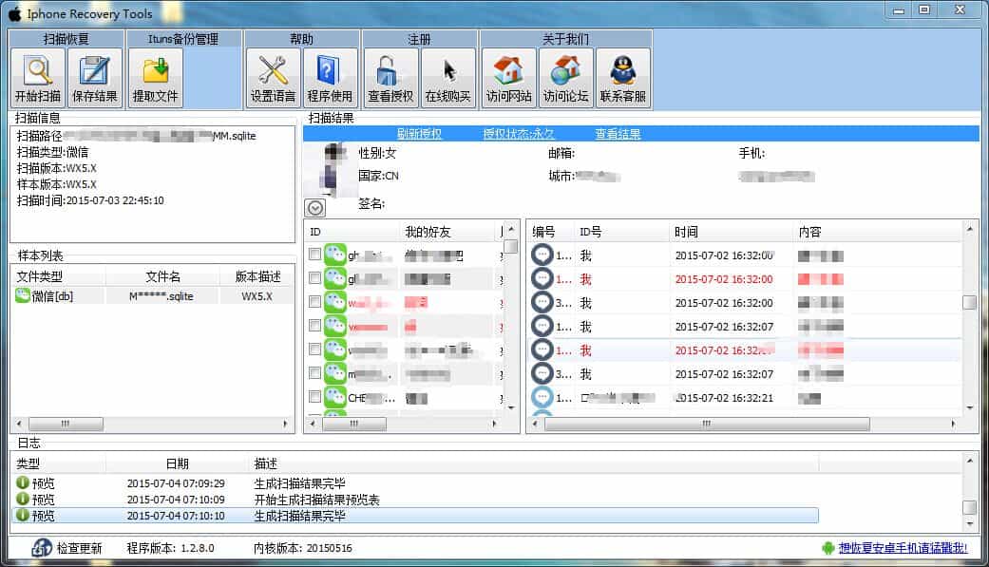The image size is (989, 567).
Task: Click the up arrow of the log panel scrollbar
Action: pyautogui.click(x=969, y=461)
